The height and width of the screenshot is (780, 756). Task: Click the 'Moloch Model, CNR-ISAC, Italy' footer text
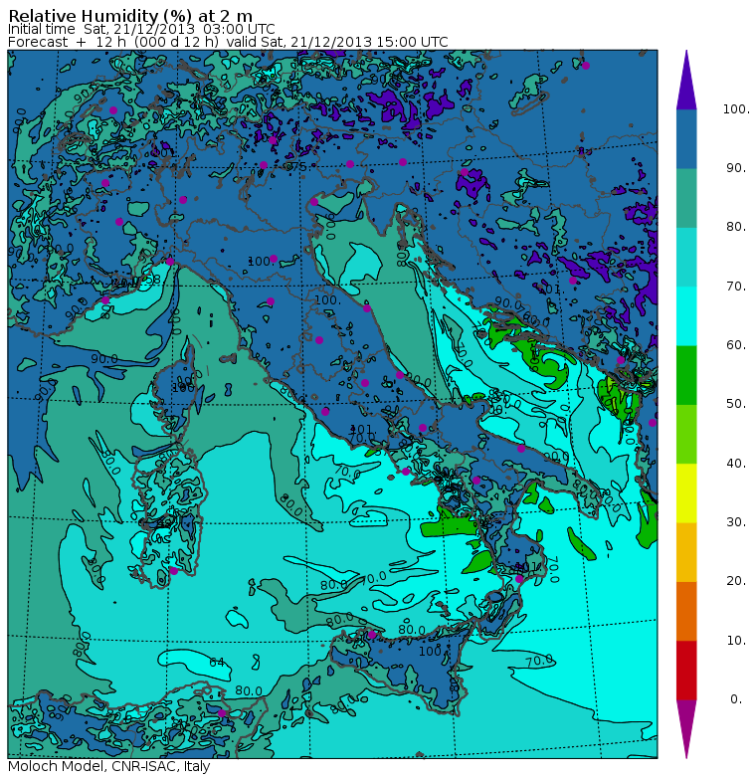[x=109, y=766]
